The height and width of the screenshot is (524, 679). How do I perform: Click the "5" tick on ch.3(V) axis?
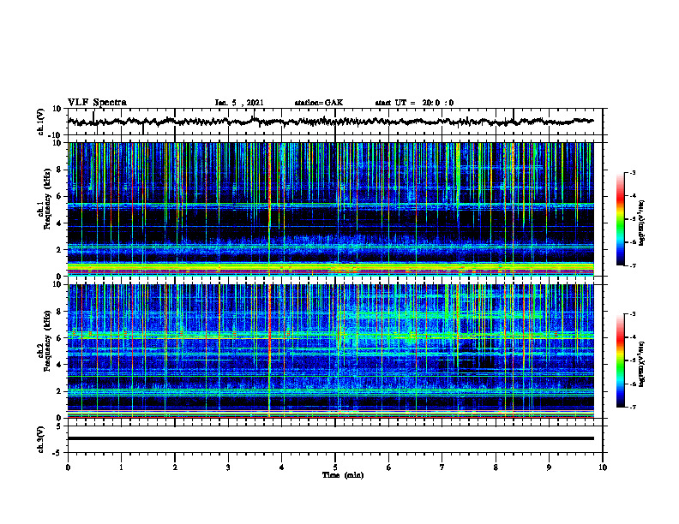point(59,426)
